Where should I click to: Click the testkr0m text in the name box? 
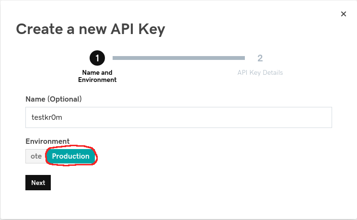46,117
